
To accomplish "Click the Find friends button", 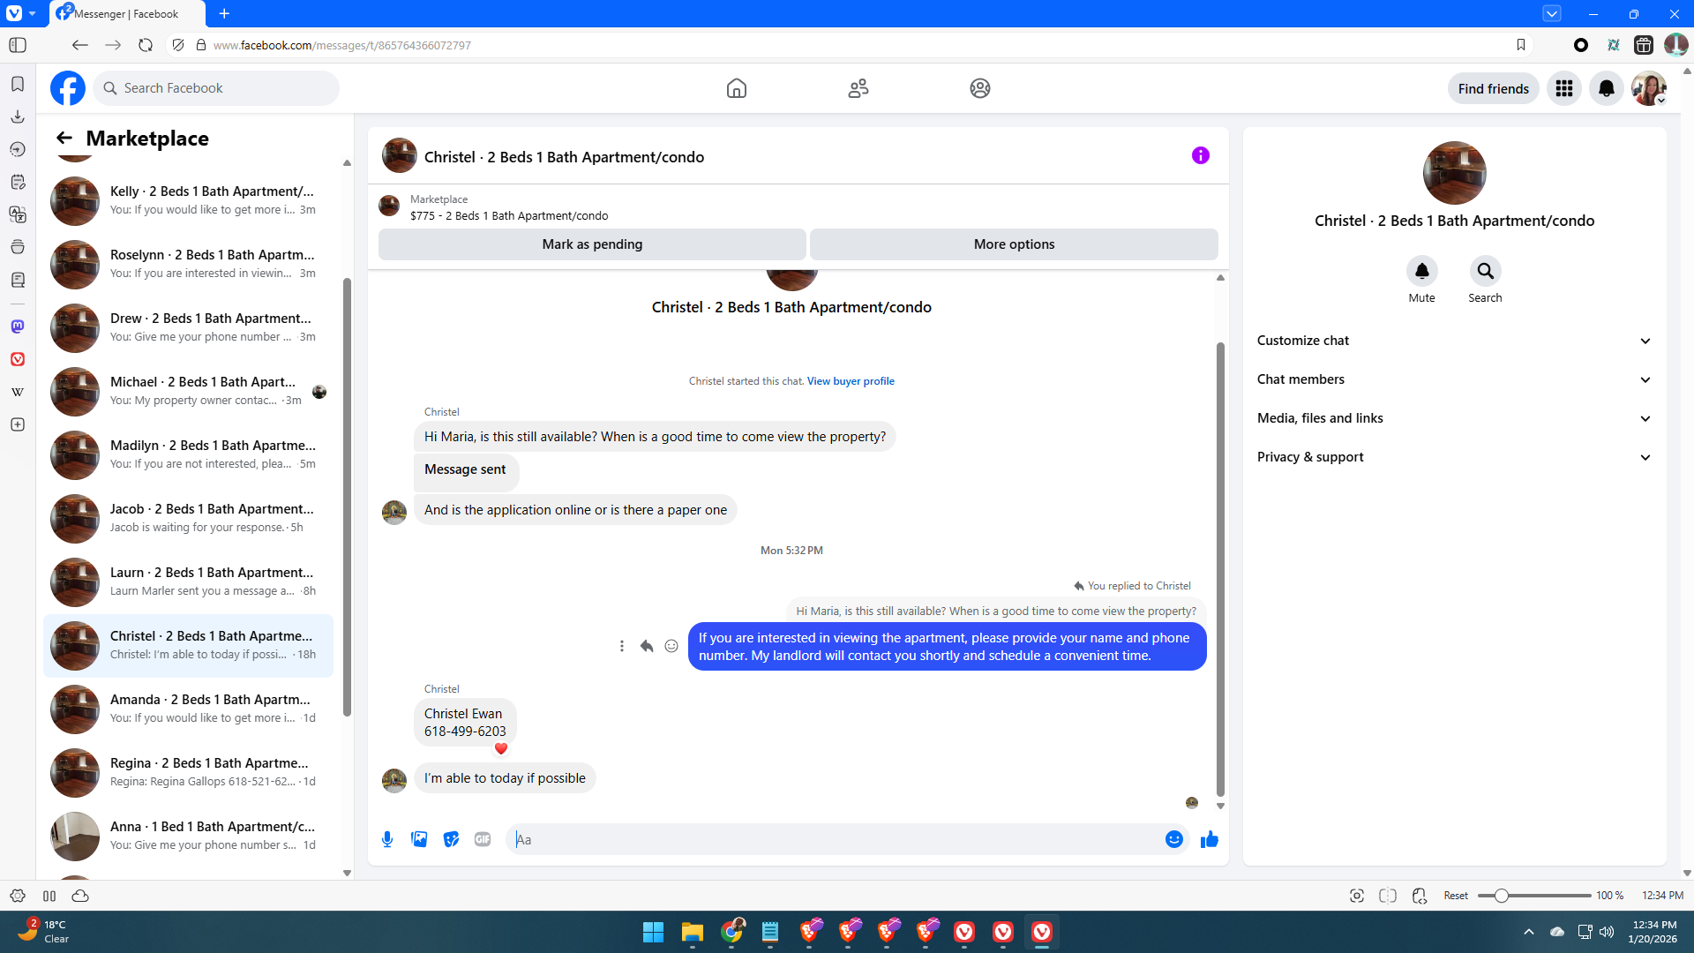I will coord(1493,88).
